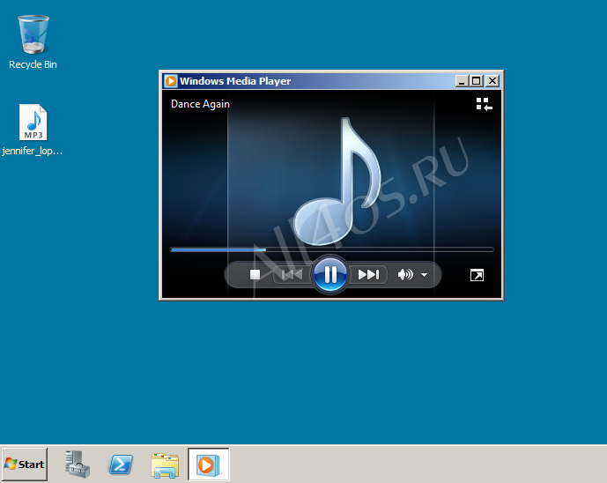Open Server Manager from taskbar
Screen dimensions: 607x483
(x=78, y=464)
